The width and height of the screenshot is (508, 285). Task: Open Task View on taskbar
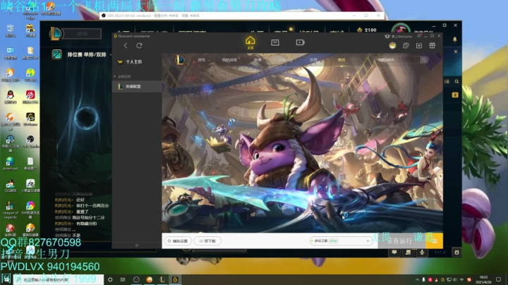[x=123, y=279]
